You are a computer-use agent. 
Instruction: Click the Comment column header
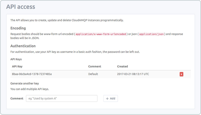[x=94, y=66]
